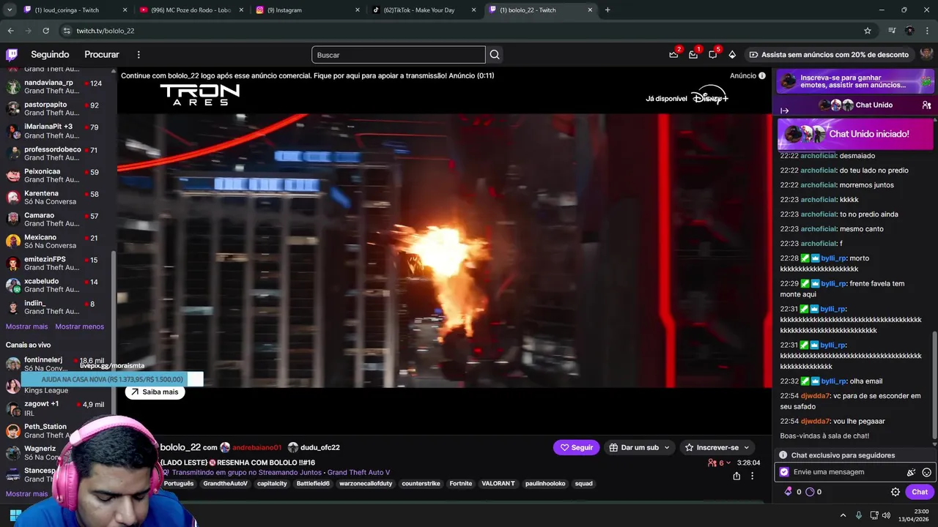The width and height of the screenshot is (938, 527).
Task: Open nandaviana_rp channel in sidebar
Action: 56,87
